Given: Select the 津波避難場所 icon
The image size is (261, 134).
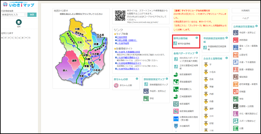Looking at the screenshot, I should pyautogui.click(x=176, y=82).
